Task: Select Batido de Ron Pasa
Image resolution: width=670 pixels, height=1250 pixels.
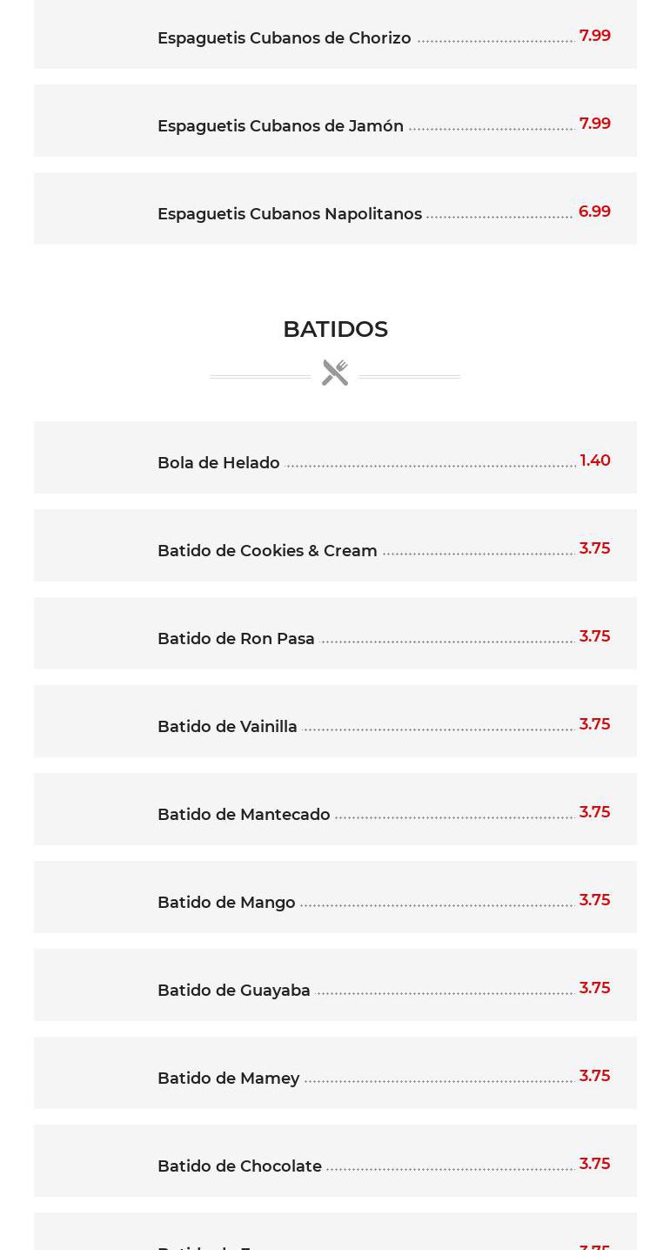Action: [x=236, y=639]
